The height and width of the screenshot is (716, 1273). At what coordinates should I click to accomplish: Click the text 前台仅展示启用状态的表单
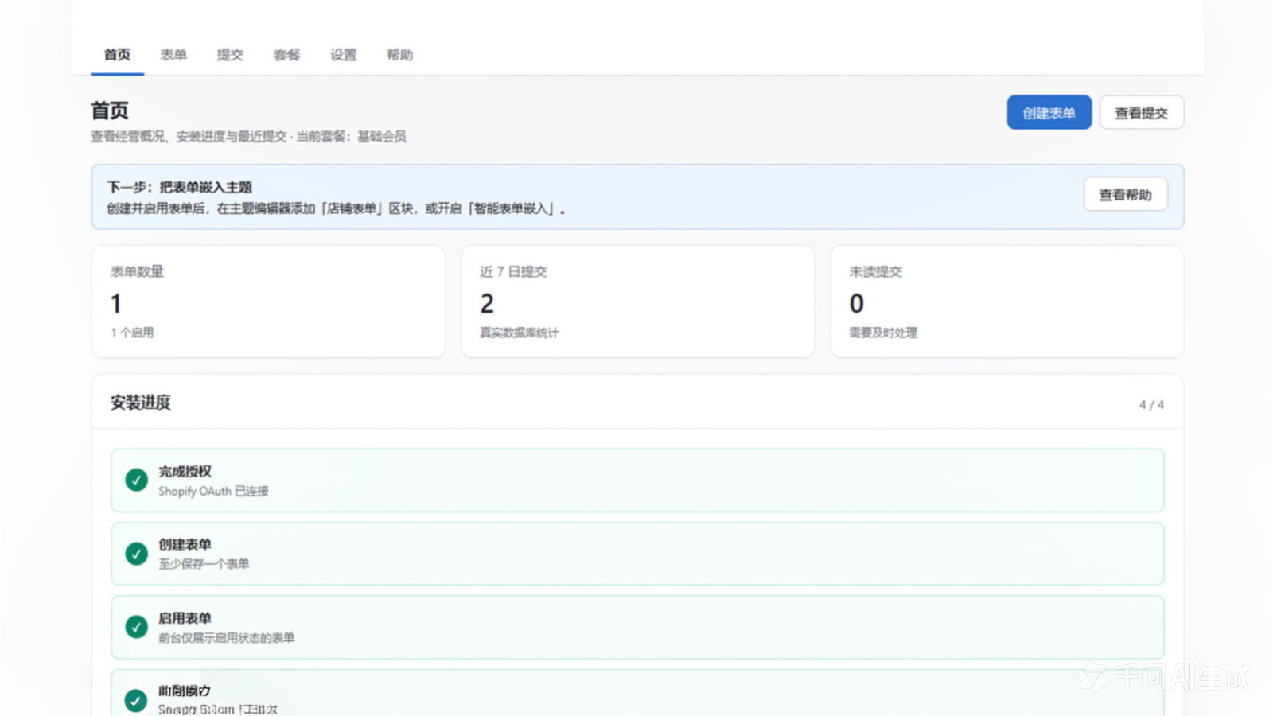(x=226, y=638)
